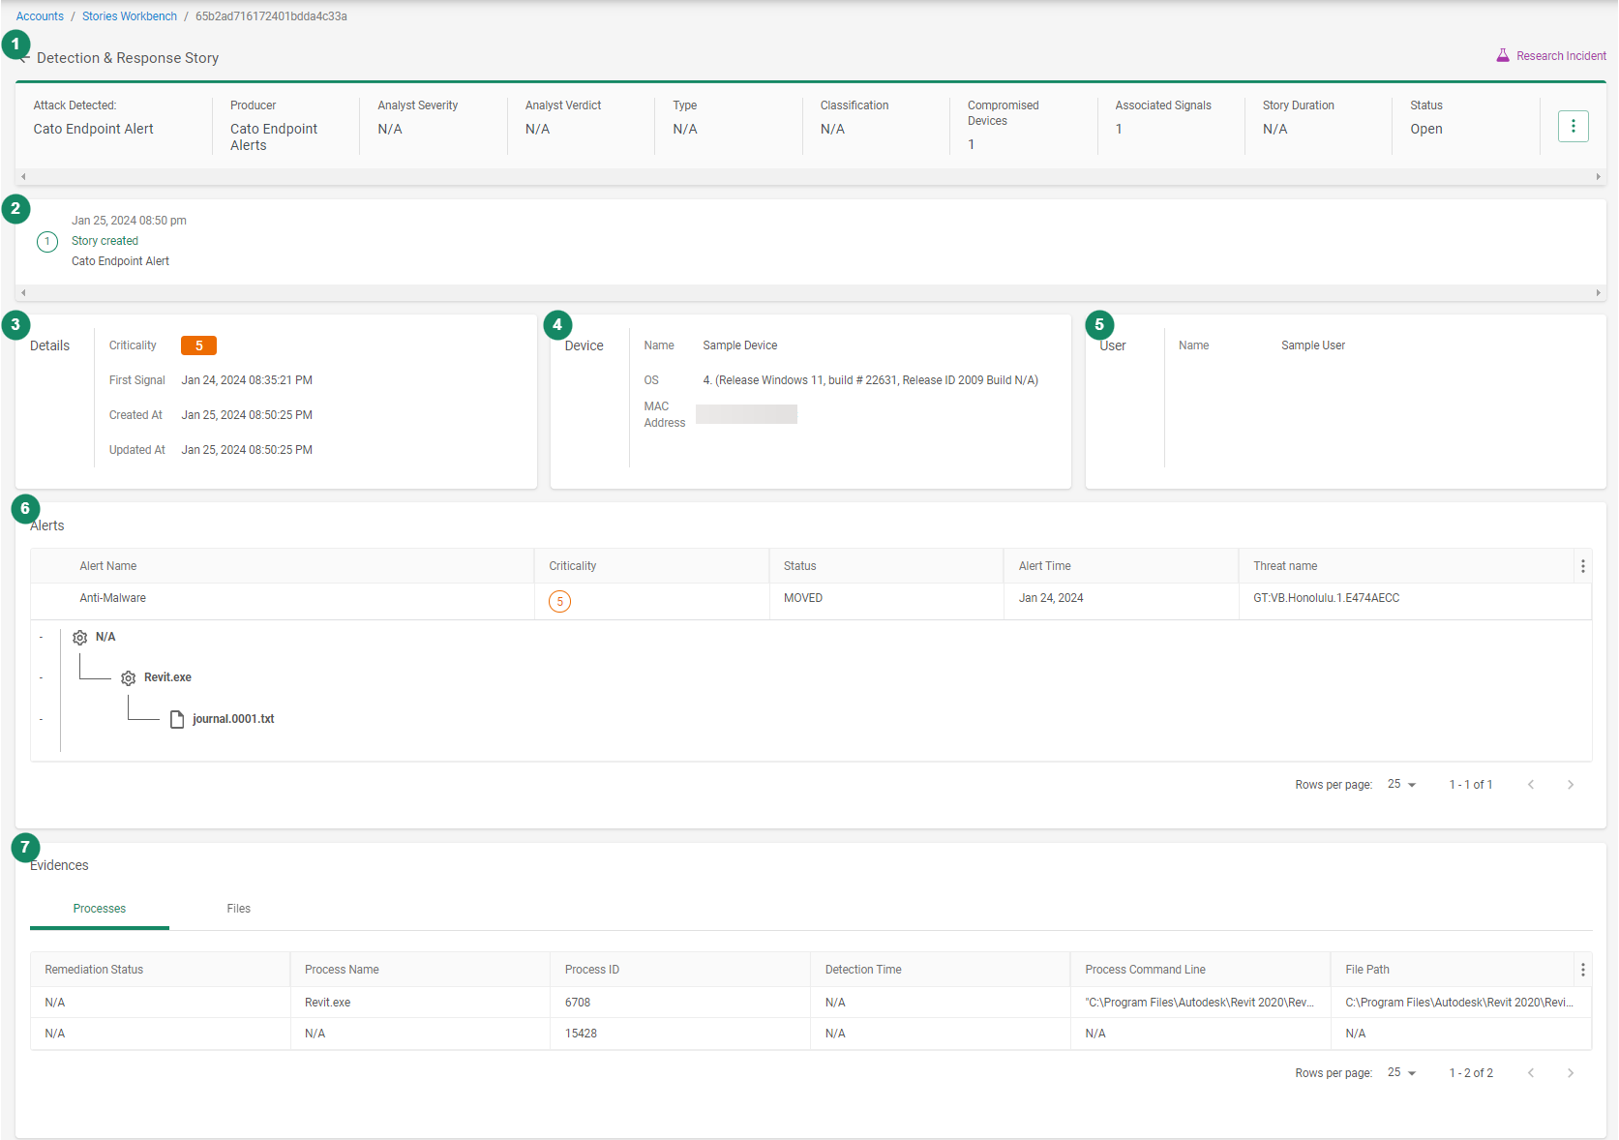The height and width of the screenshot is (1140, 1619).
Task: Open Alerts rows per page dropdown
Action: (1401, 784)
